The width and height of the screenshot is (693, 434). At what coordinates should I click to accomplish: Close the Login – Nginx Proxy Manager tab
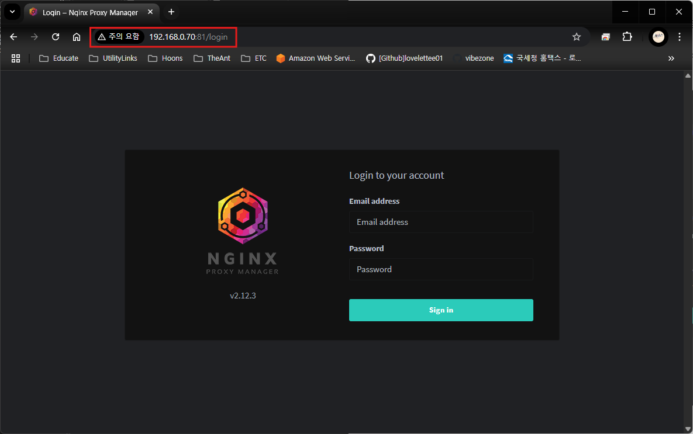point(150,12)
